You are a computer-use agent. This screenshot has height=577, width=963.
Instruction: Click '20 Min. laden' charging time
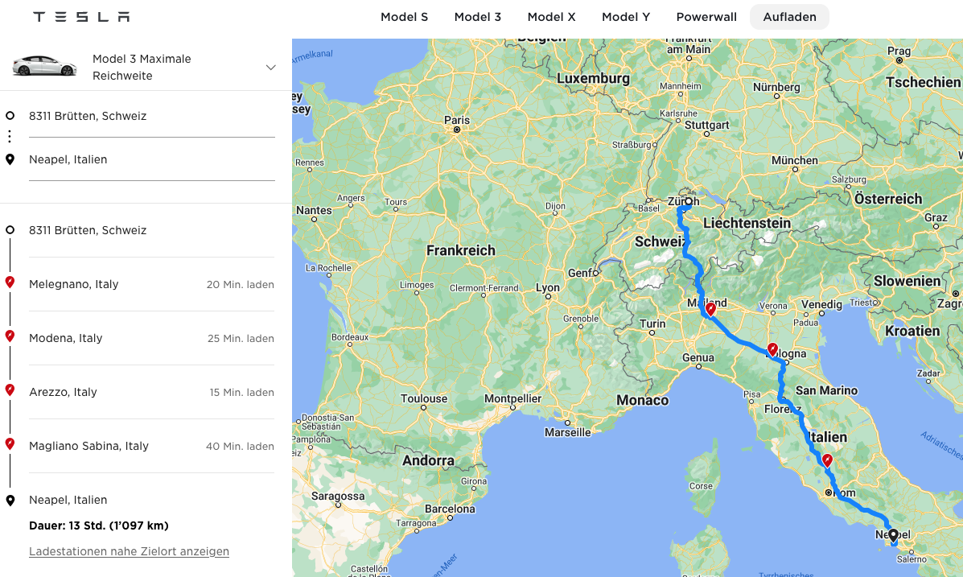point(240,285)
